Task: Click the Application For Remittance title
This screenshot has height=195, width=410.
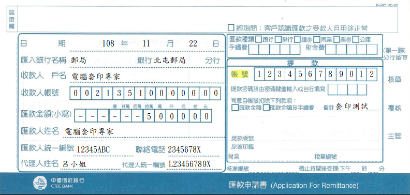Action: [x=315, y=186]
